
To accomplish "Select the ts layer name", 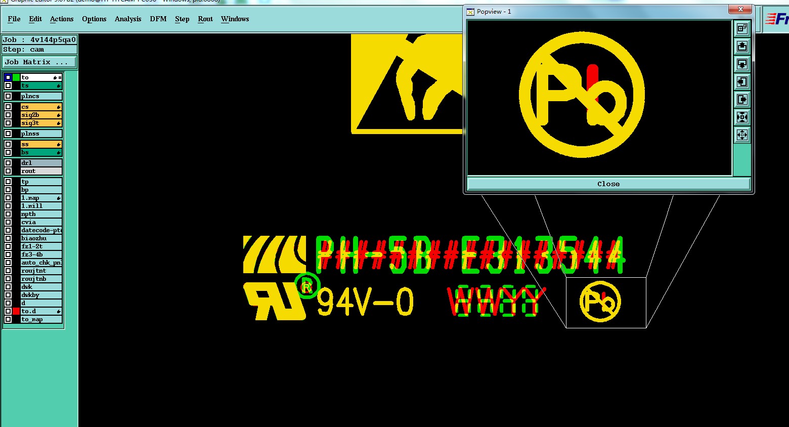I will pos(41,86).
